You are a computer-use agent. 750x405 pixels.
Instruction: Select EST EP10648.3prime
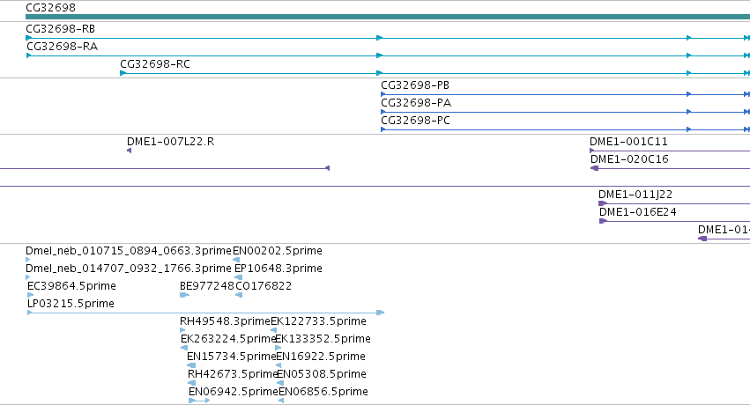point(278,269)
